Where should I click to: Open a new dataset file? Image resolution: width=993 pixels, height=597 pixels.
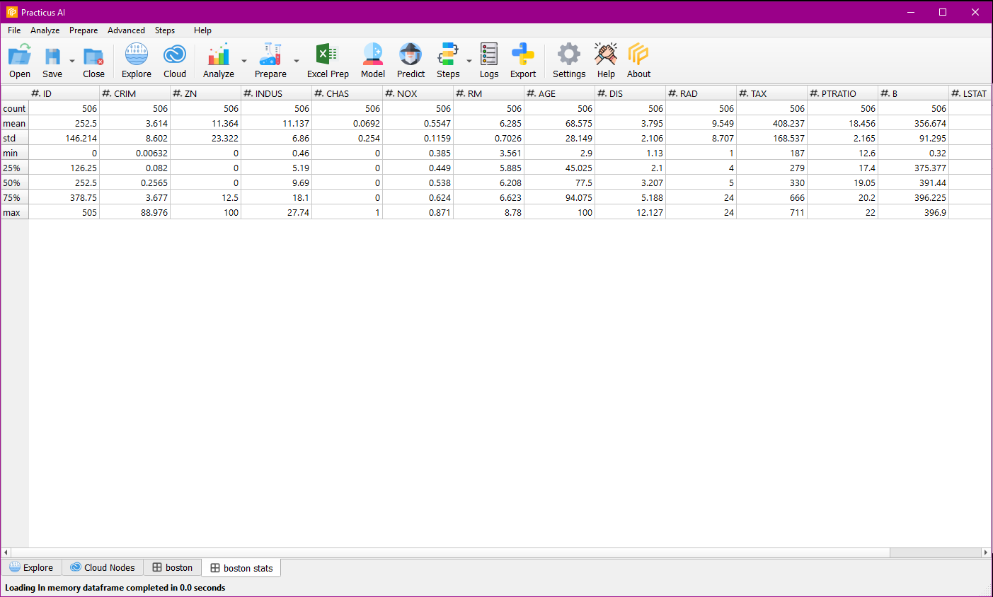pyautogui.click(x=19, y=60)
